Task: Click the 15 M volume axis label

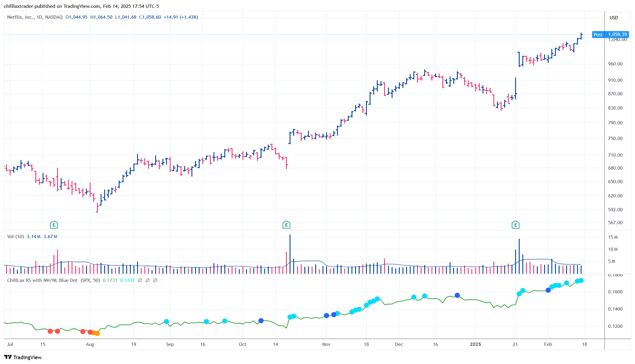Action: 613,237
